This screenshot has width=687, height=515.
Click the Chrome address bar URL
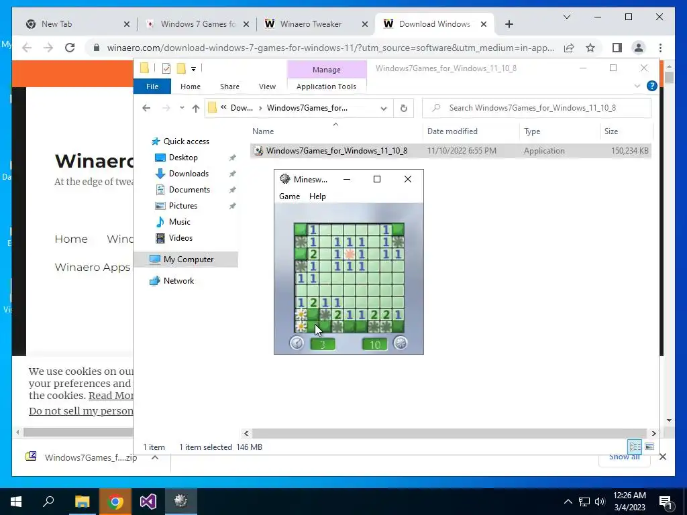(330, 48)
